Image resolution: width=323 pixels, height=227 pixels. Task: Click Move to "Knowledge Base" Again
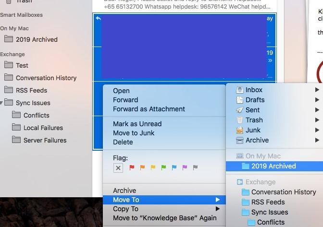pos(164,218)
